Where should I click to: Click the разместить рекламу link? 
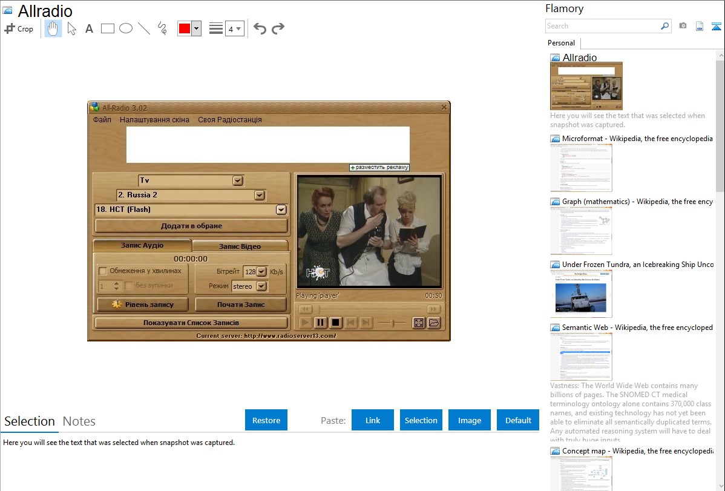tap(379, 167)
